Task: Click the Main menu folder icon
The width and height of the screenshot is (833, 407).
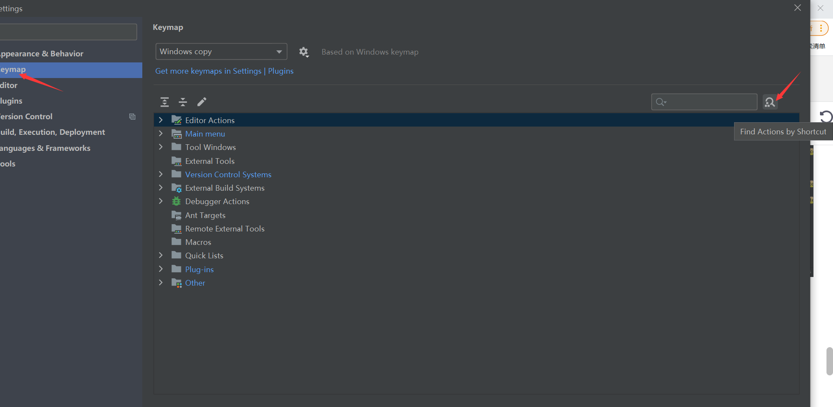Action: coord(176,133)
